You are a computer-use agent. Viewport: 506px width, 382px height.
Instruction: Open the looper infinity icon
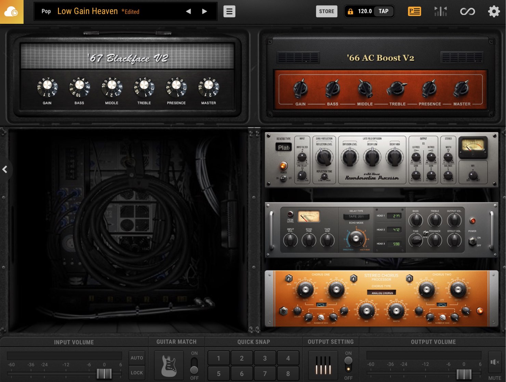[x=467, y=11]
